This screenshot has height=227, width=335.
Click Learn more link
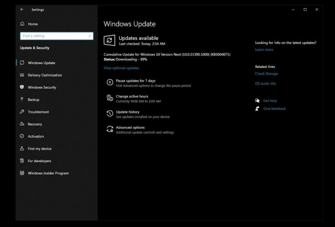[264, 50]
